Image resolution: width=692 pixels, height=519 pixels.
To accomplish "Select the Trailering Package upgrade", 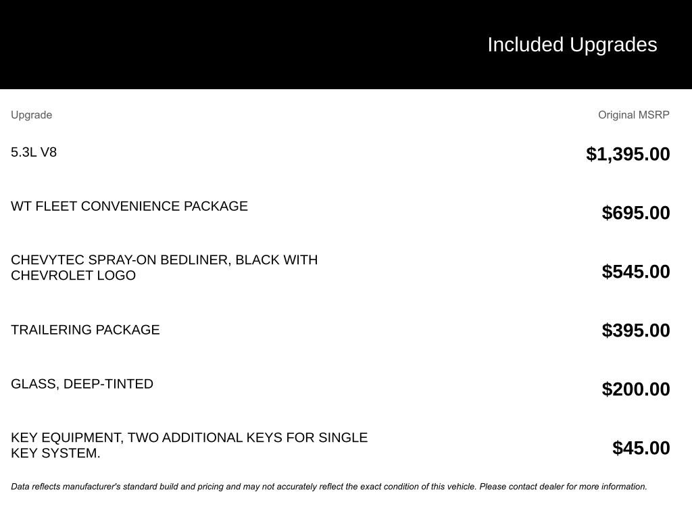I will (x=85, y=330).
